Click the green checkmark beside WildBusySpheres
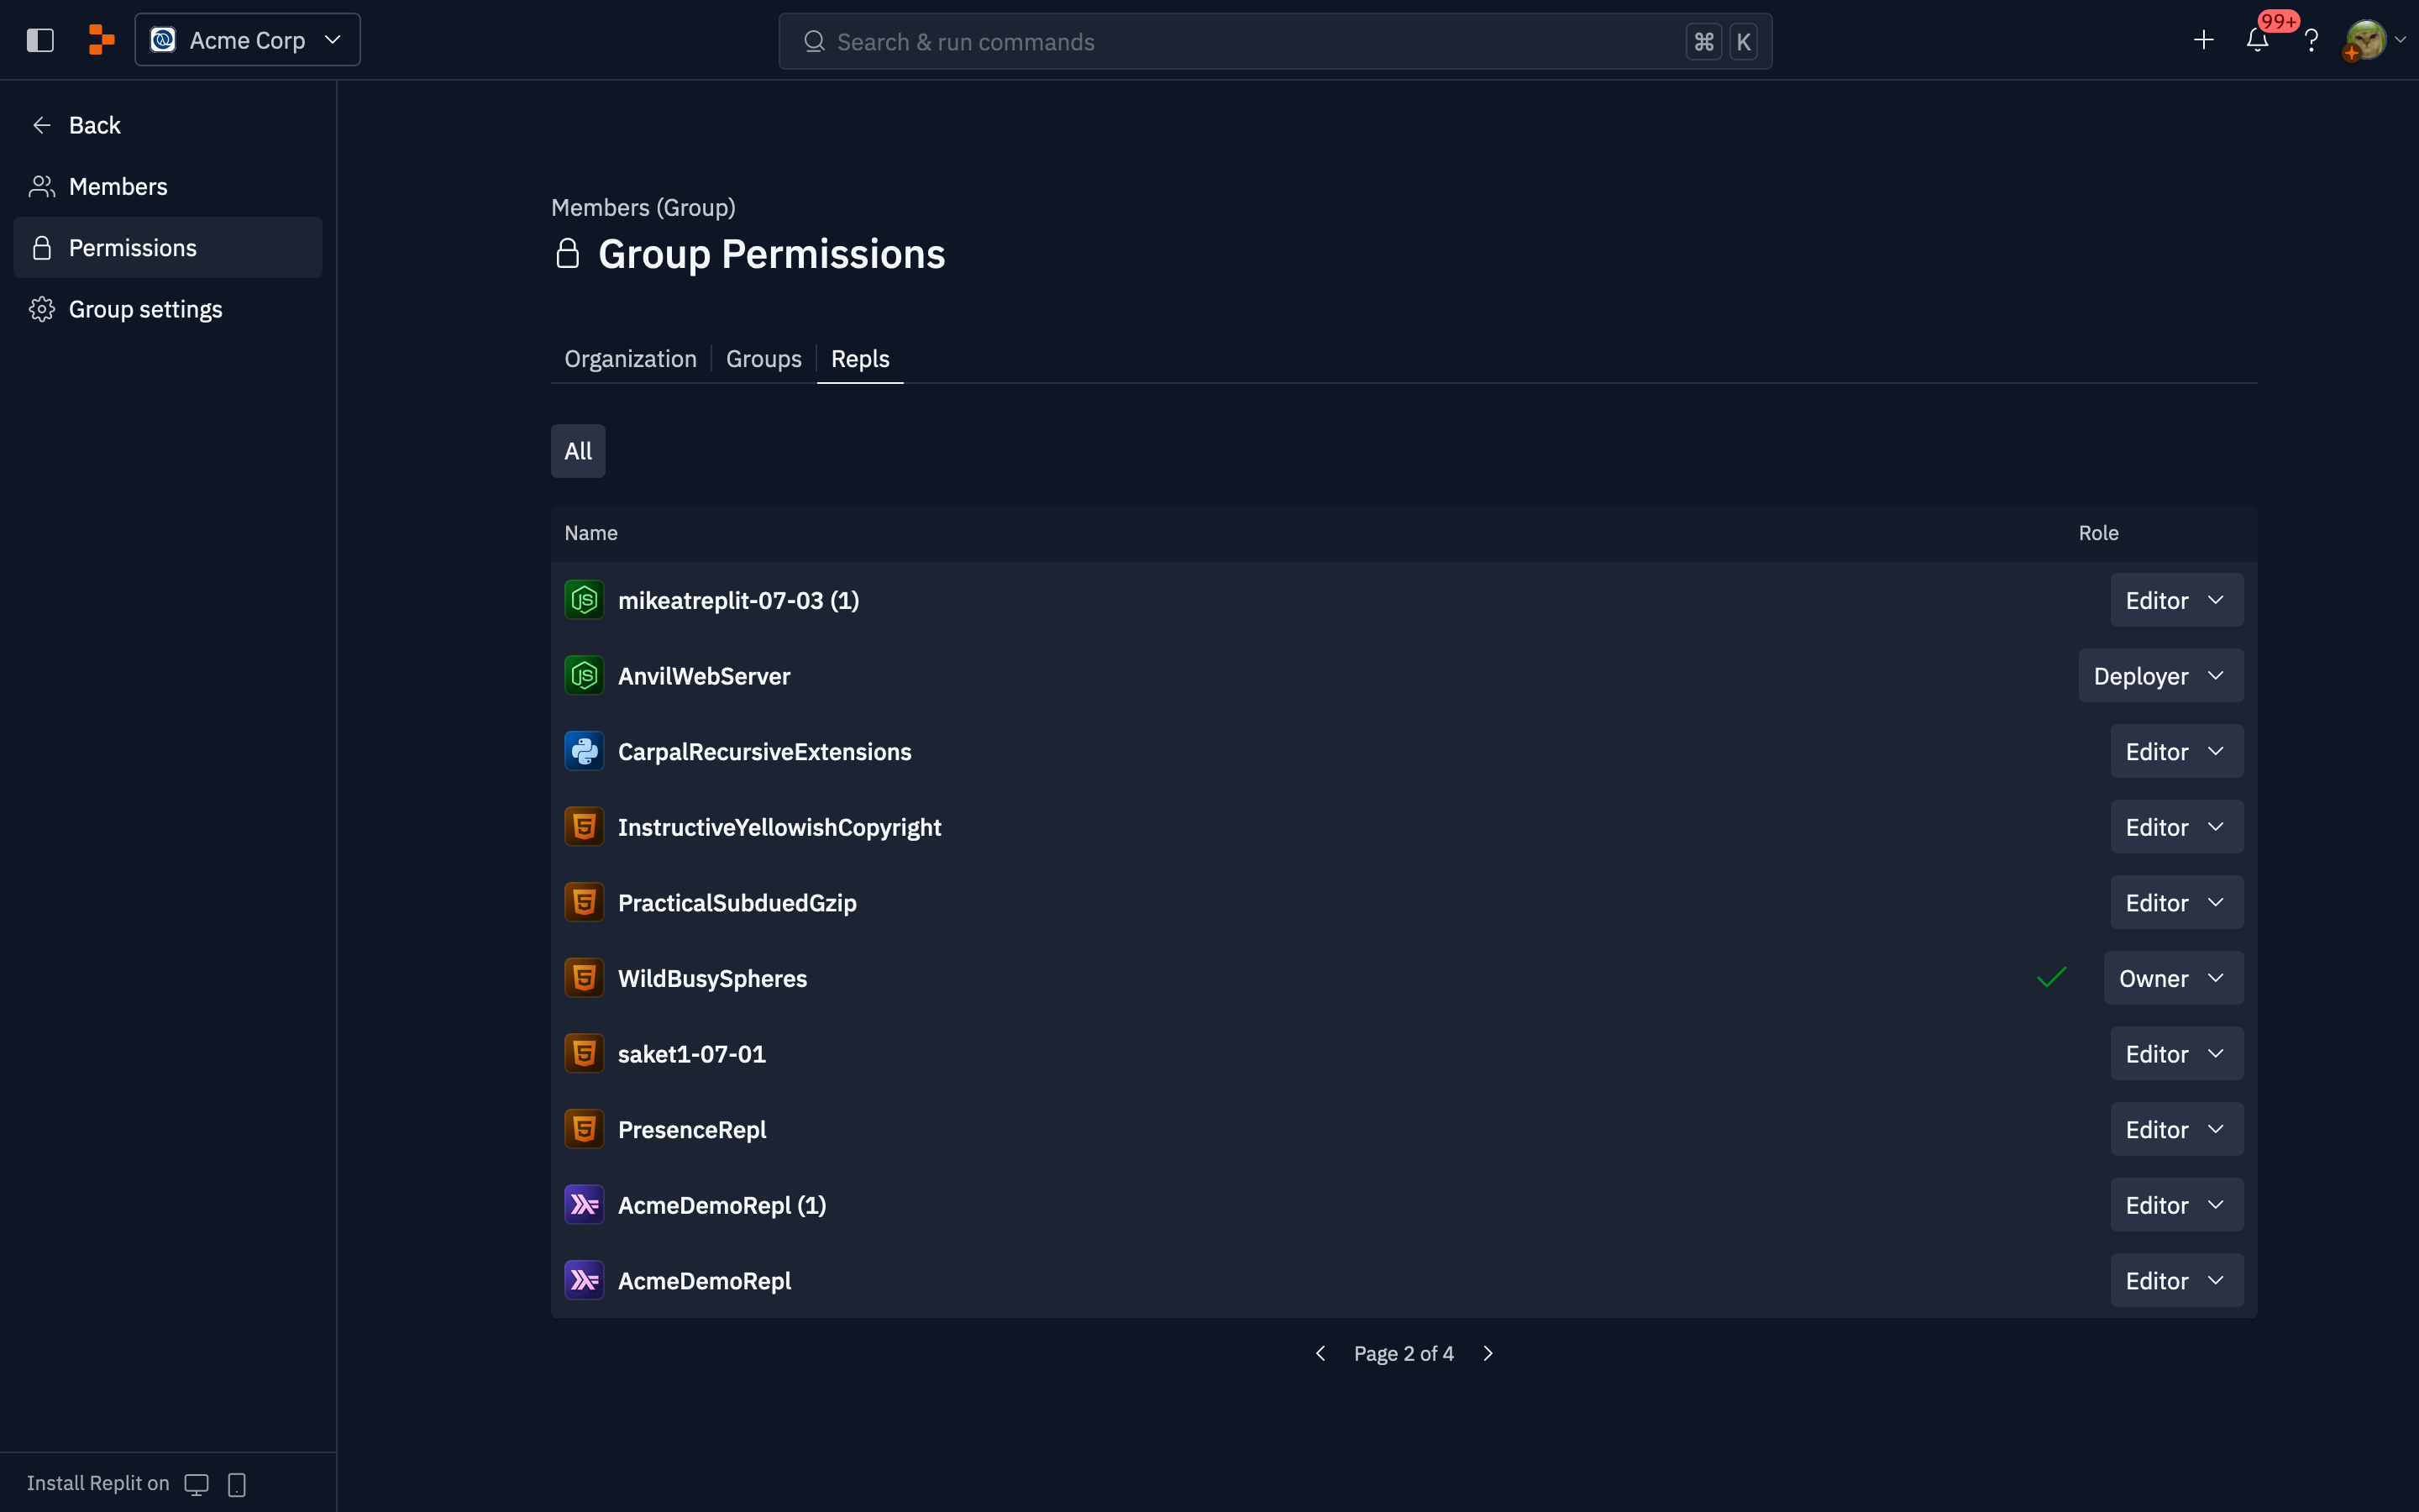The image size is (2419, 1512). coord(2051,977)
